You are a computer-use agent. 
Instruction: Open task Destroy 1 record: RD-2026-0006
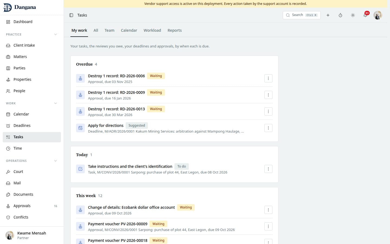point(116,76)
